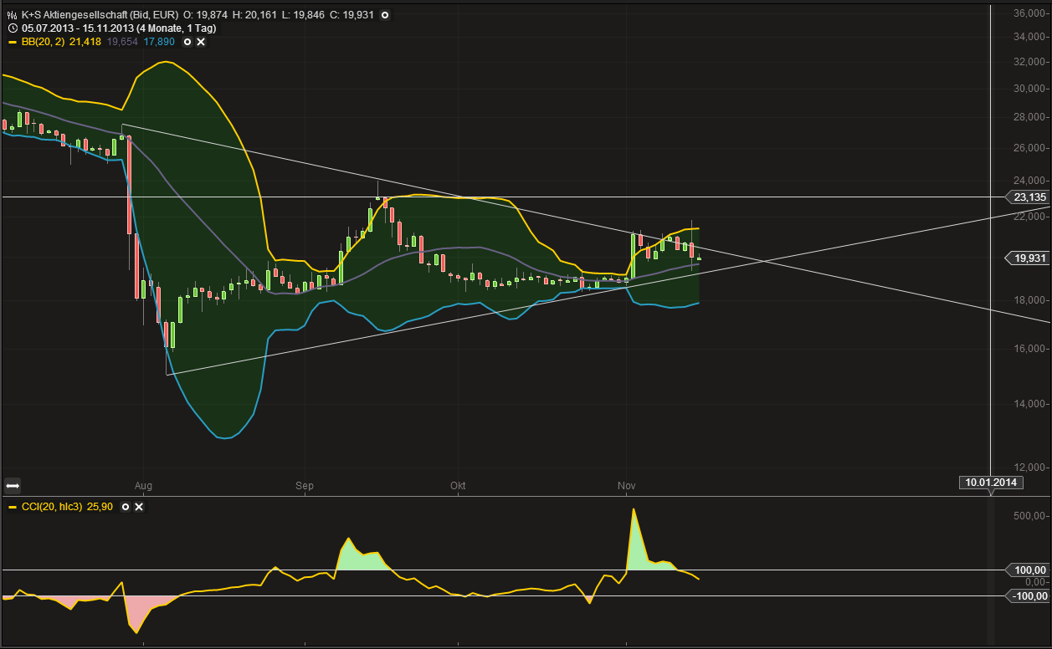Click the 36,000 price axis label

[x=1030, y=13]
